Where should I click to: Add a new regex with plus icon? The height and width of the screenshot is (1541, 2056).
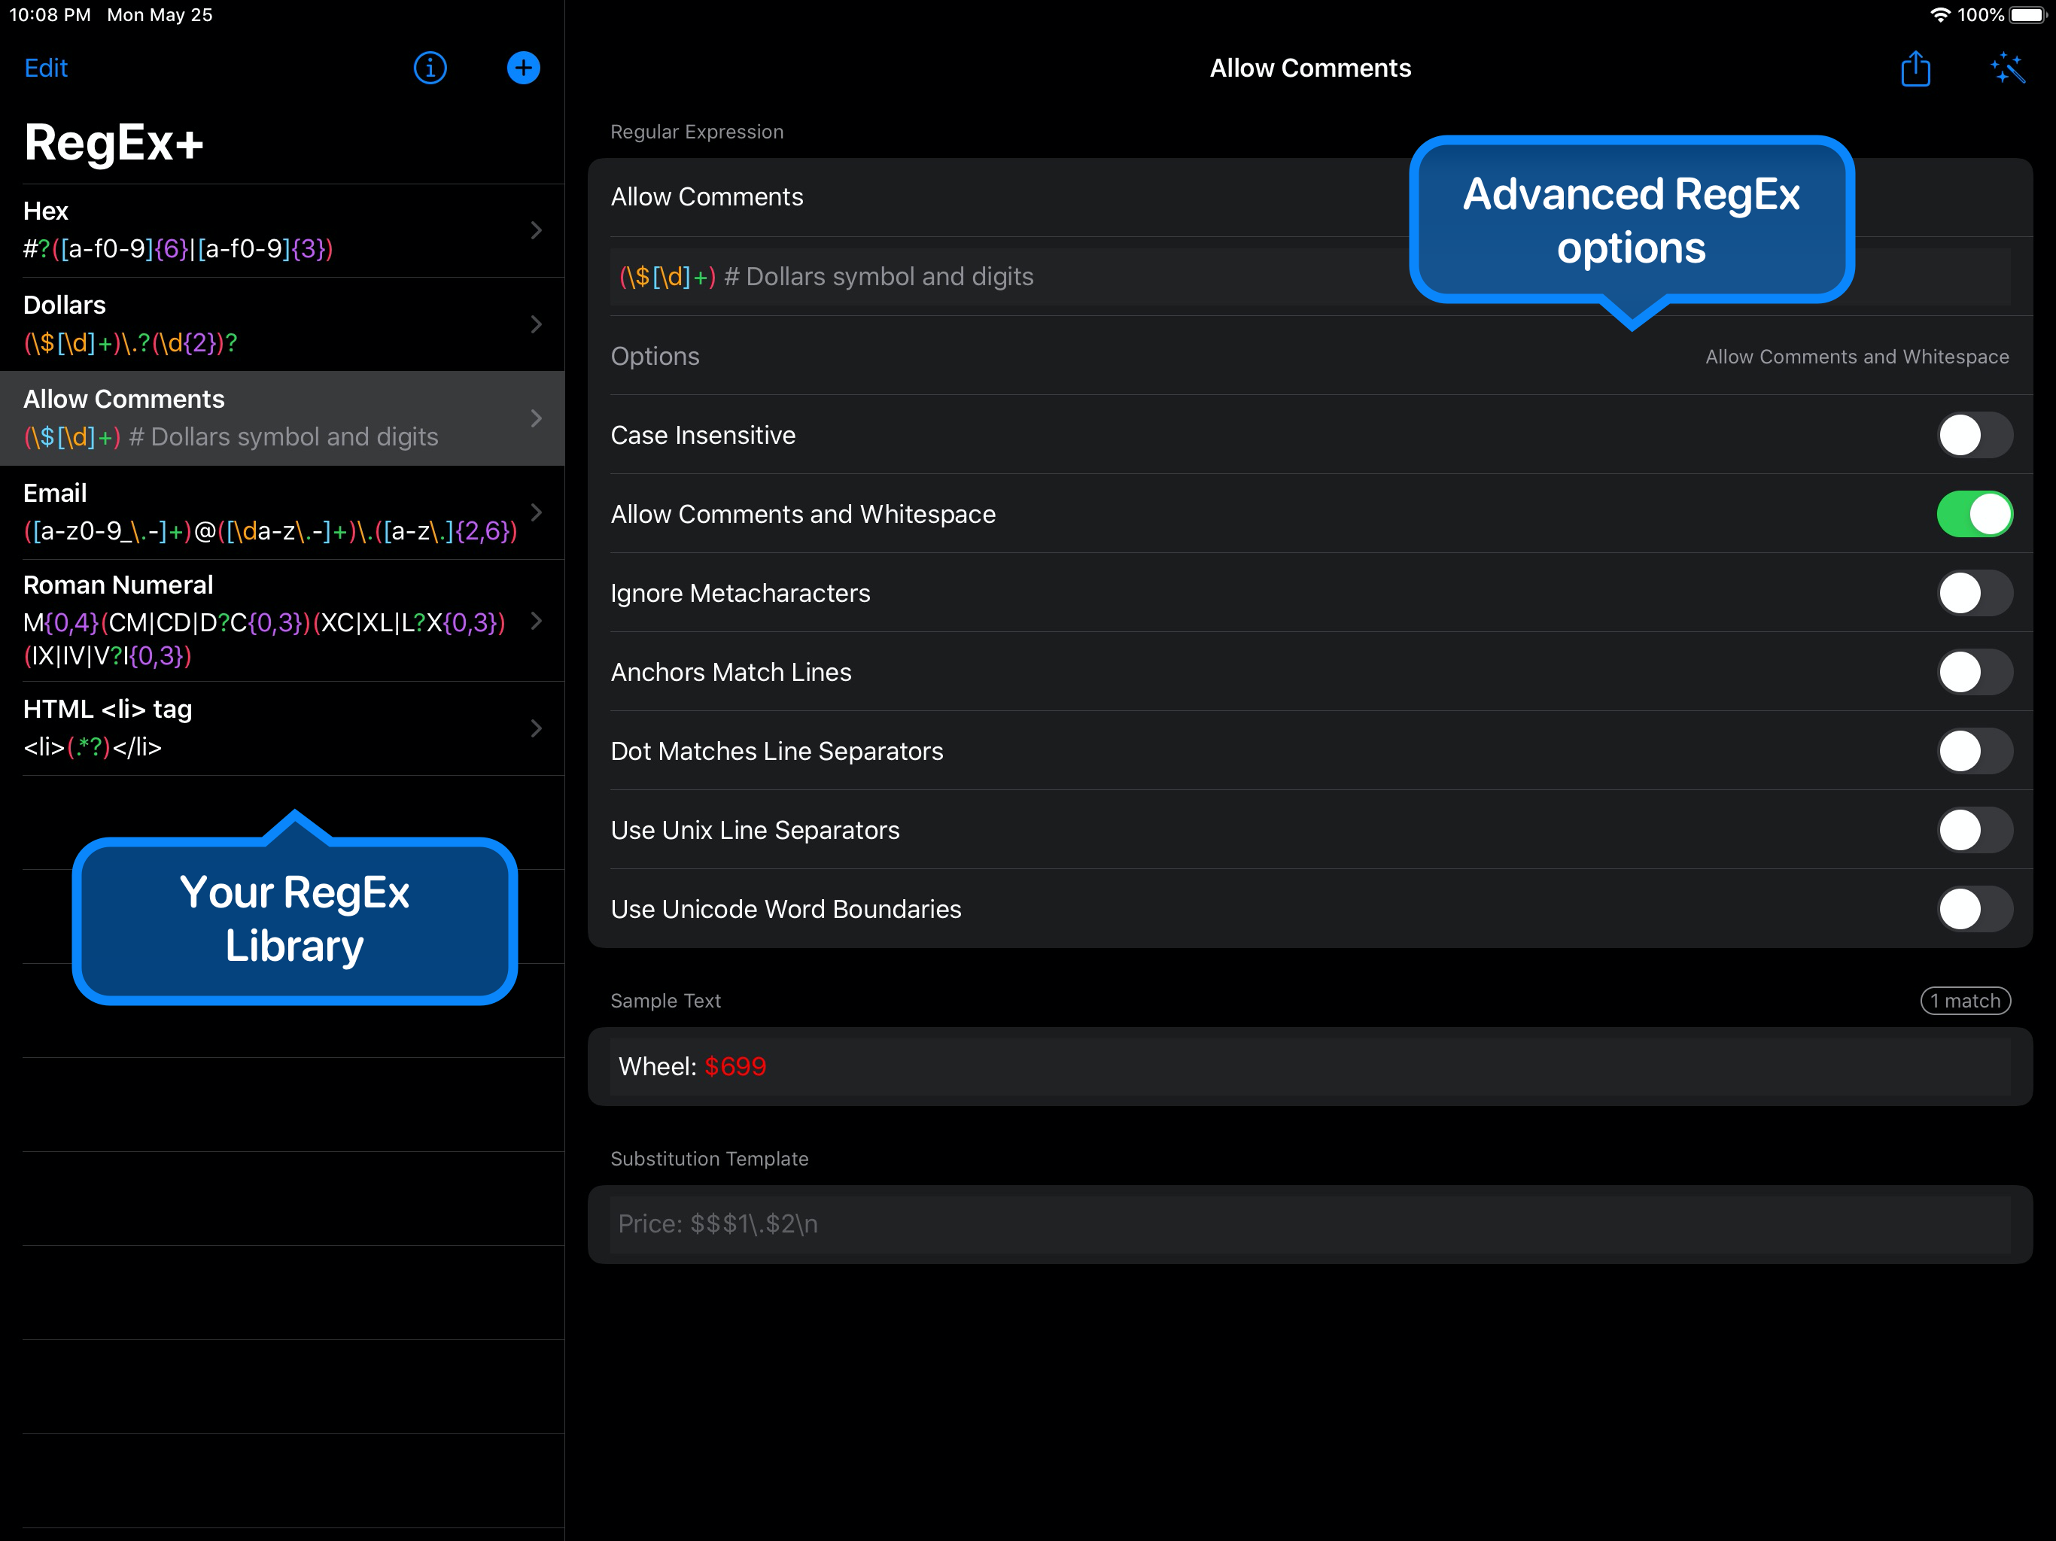pos(523,68)
